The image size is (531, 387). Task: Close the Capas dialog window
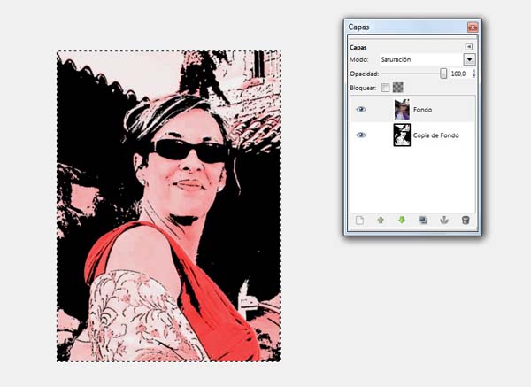pyautogui.click(x=473, y=27)
